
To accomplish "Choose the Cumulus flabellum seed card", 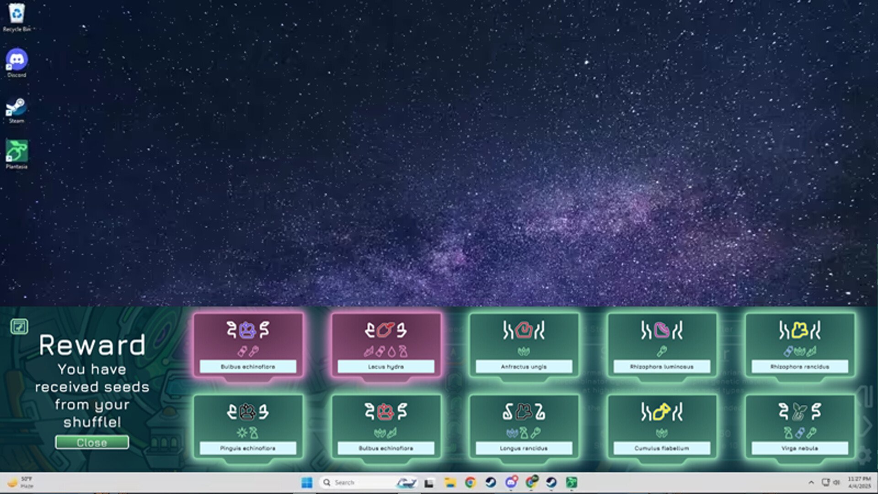I will coord(661,427).
